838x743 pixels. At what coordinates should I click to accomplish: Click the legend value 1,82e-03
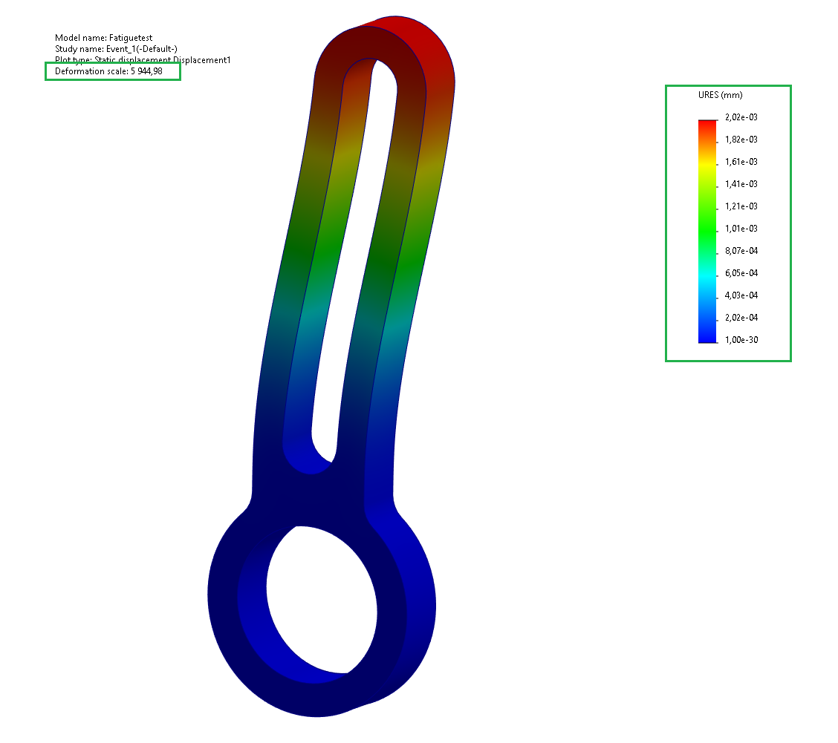[x=741, y=140]
